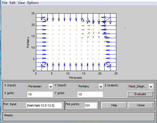Click the "Z (output):" label text

(111, 85)
